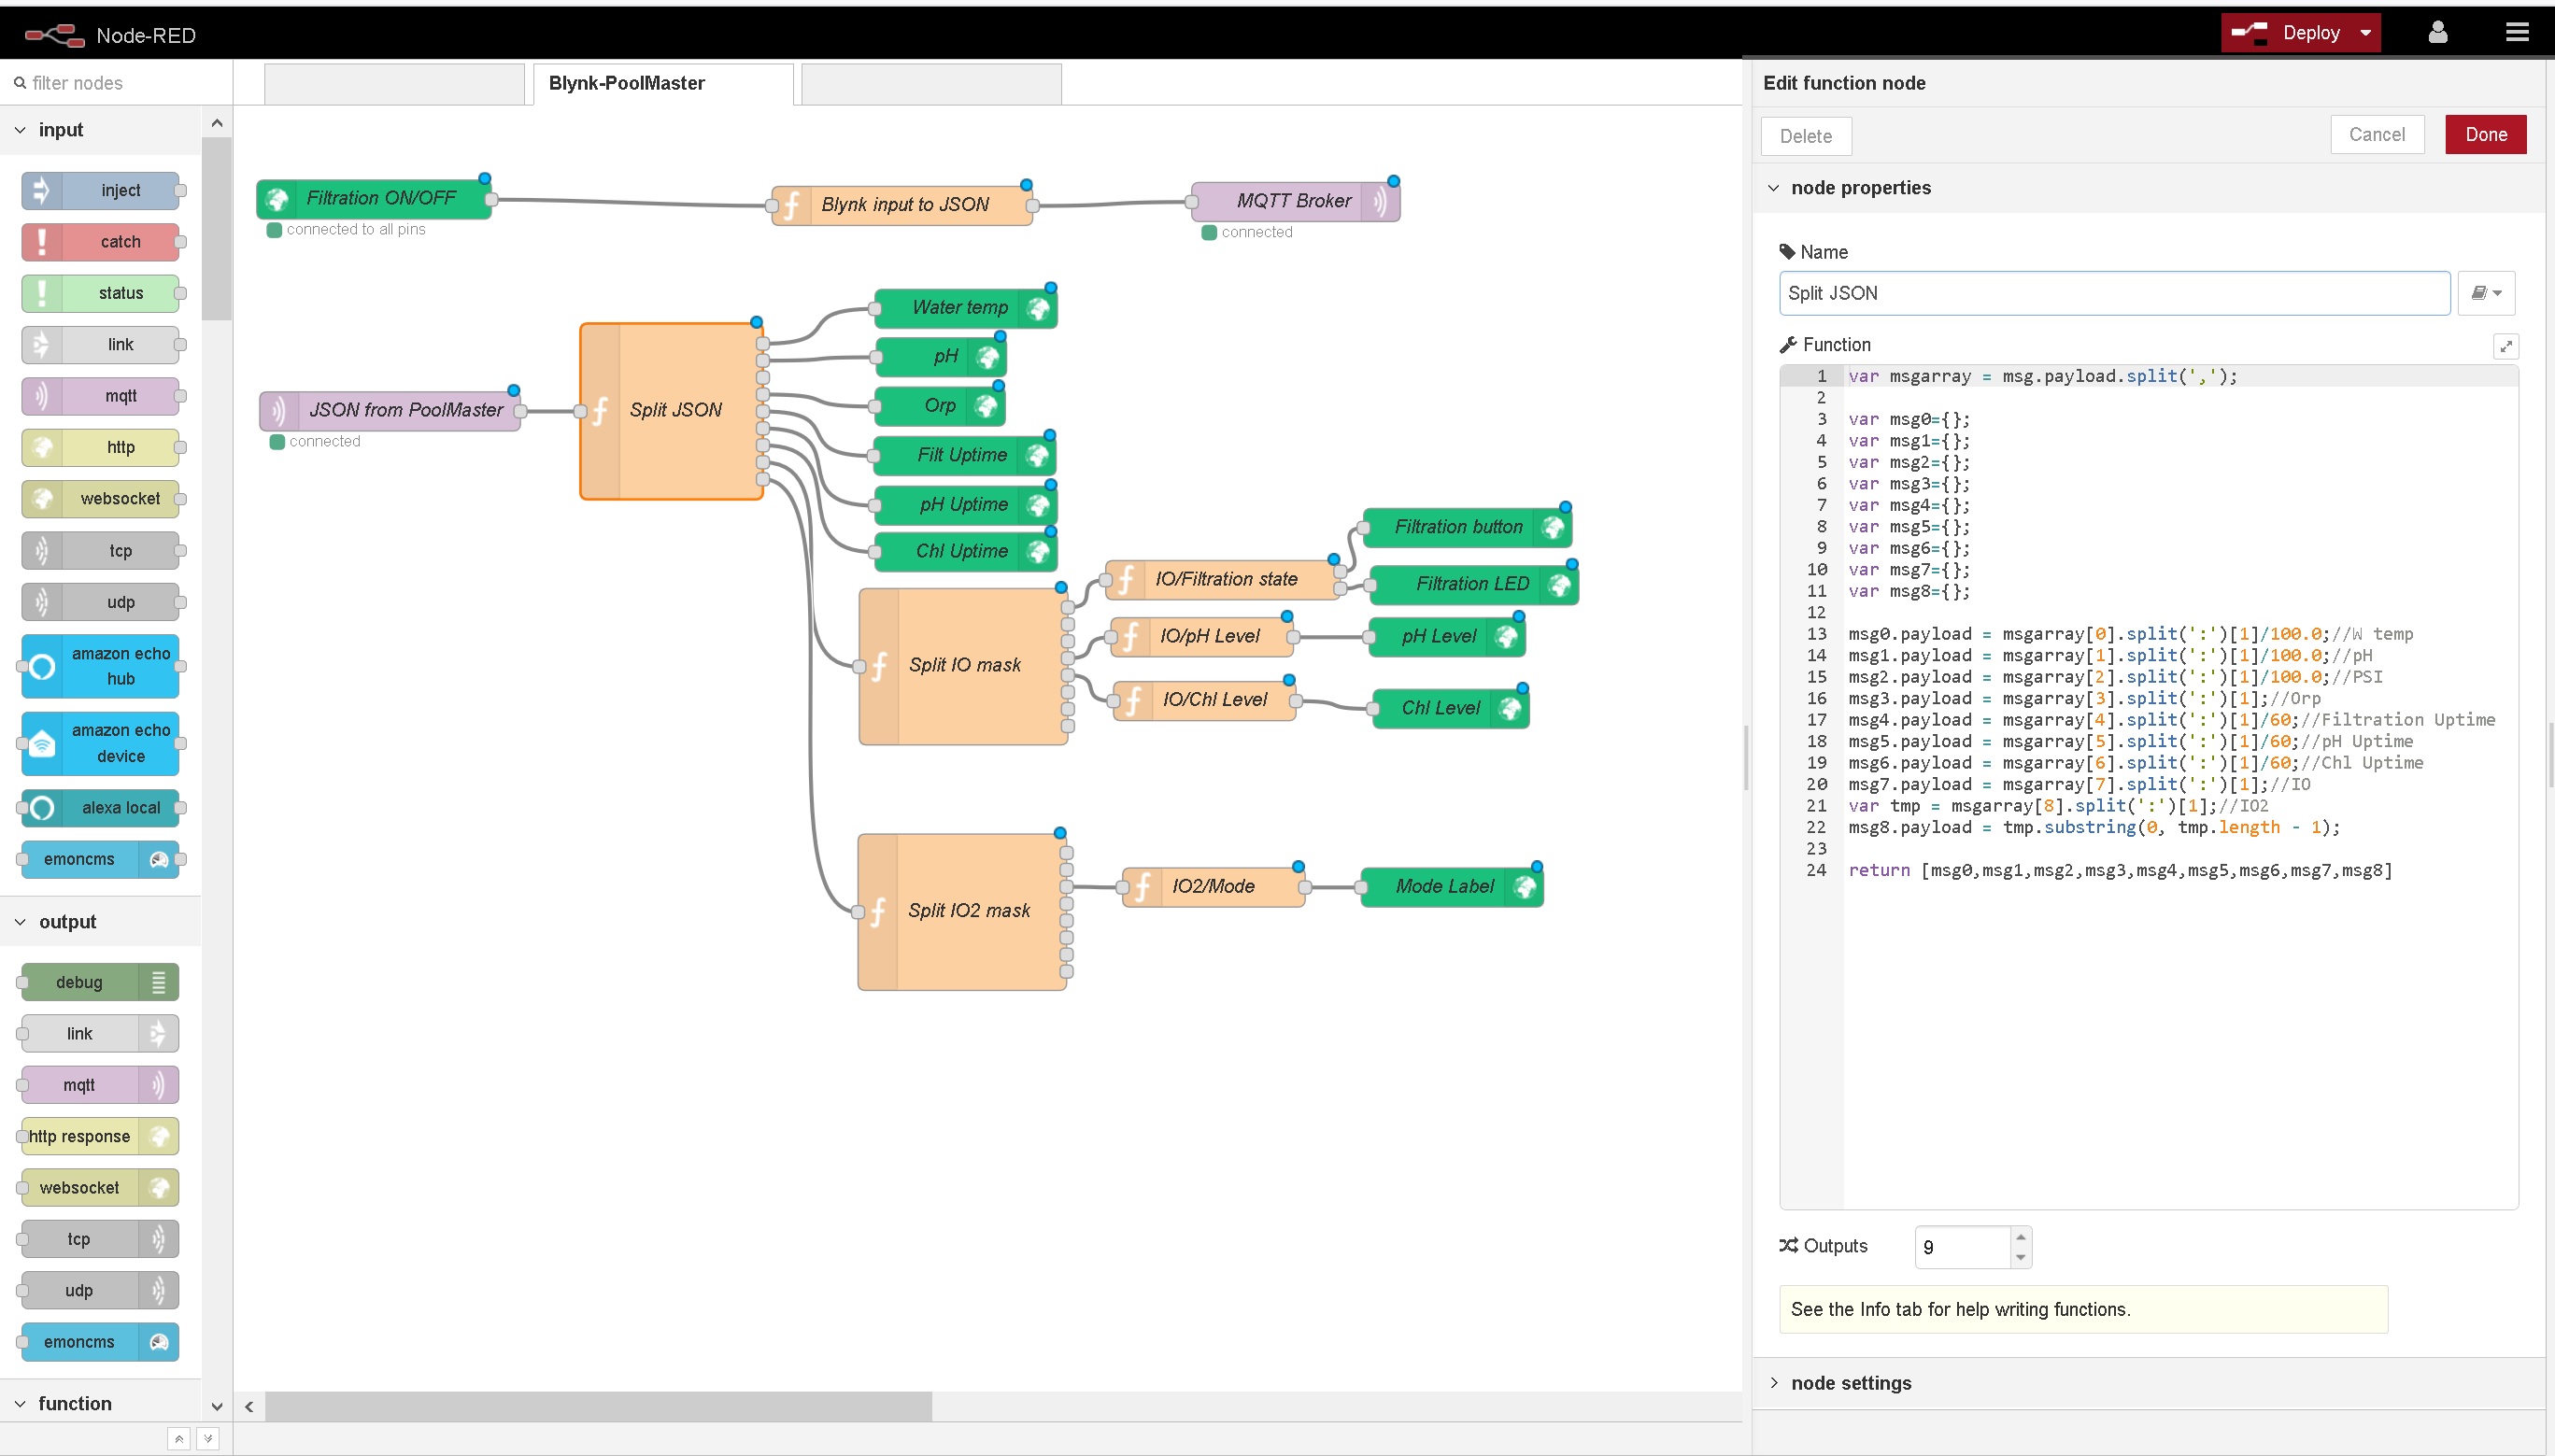Select the status node in palette
Screen dimensions: 2555x1456
pyautogui.click(x=100, y=293)
